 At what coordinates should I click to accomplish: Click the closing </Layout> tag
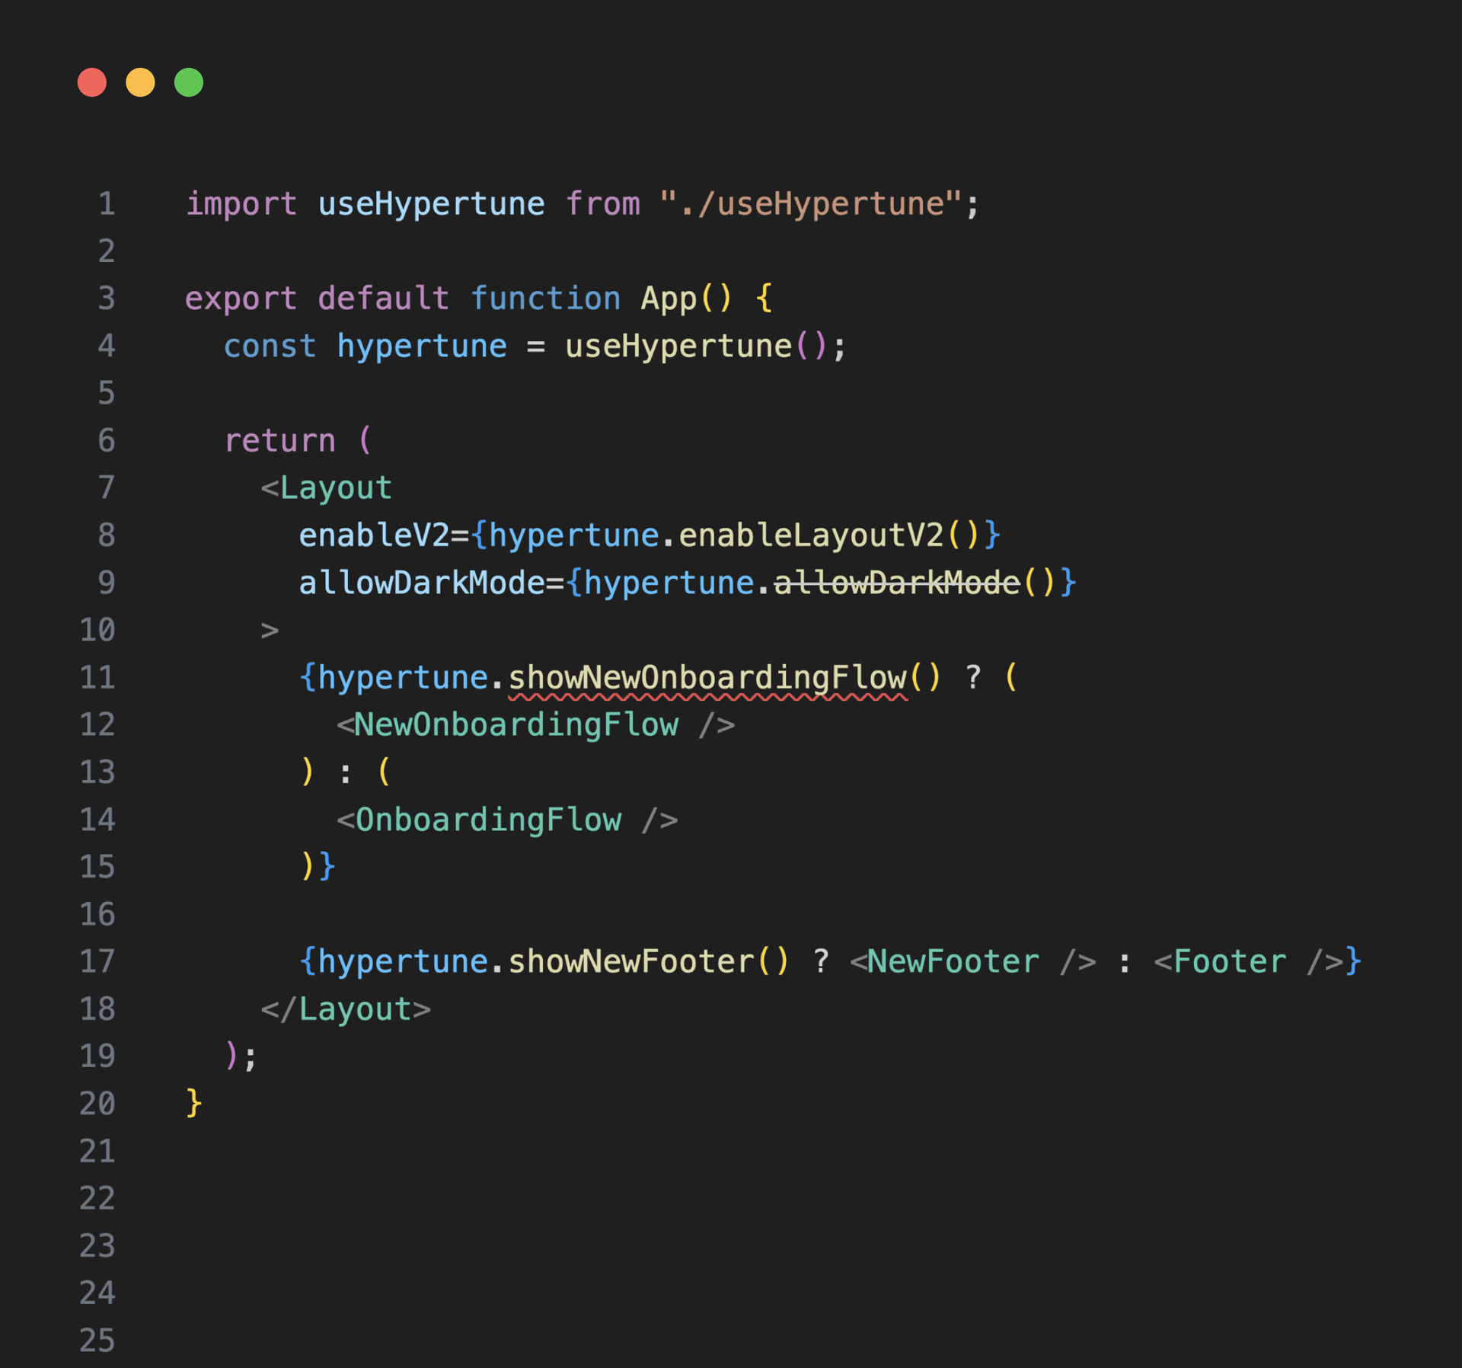(x=346, y=1009)
